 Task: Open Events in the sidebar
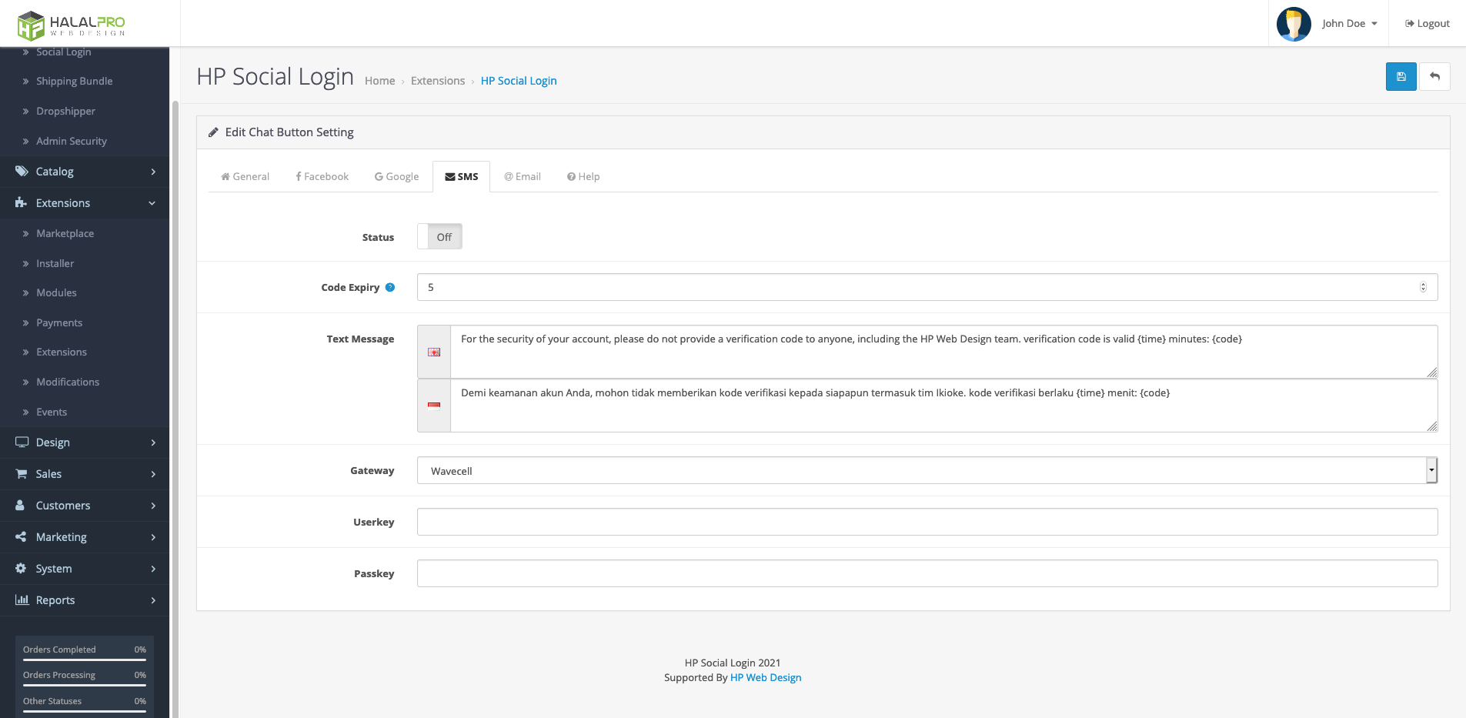(52, 412)
